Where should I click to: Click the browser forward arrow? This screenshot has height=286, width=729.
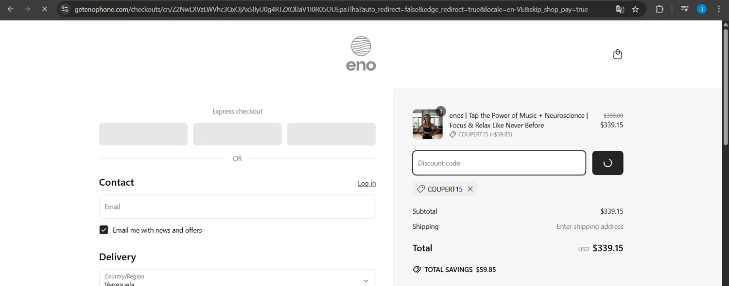(x=27, y=9)
